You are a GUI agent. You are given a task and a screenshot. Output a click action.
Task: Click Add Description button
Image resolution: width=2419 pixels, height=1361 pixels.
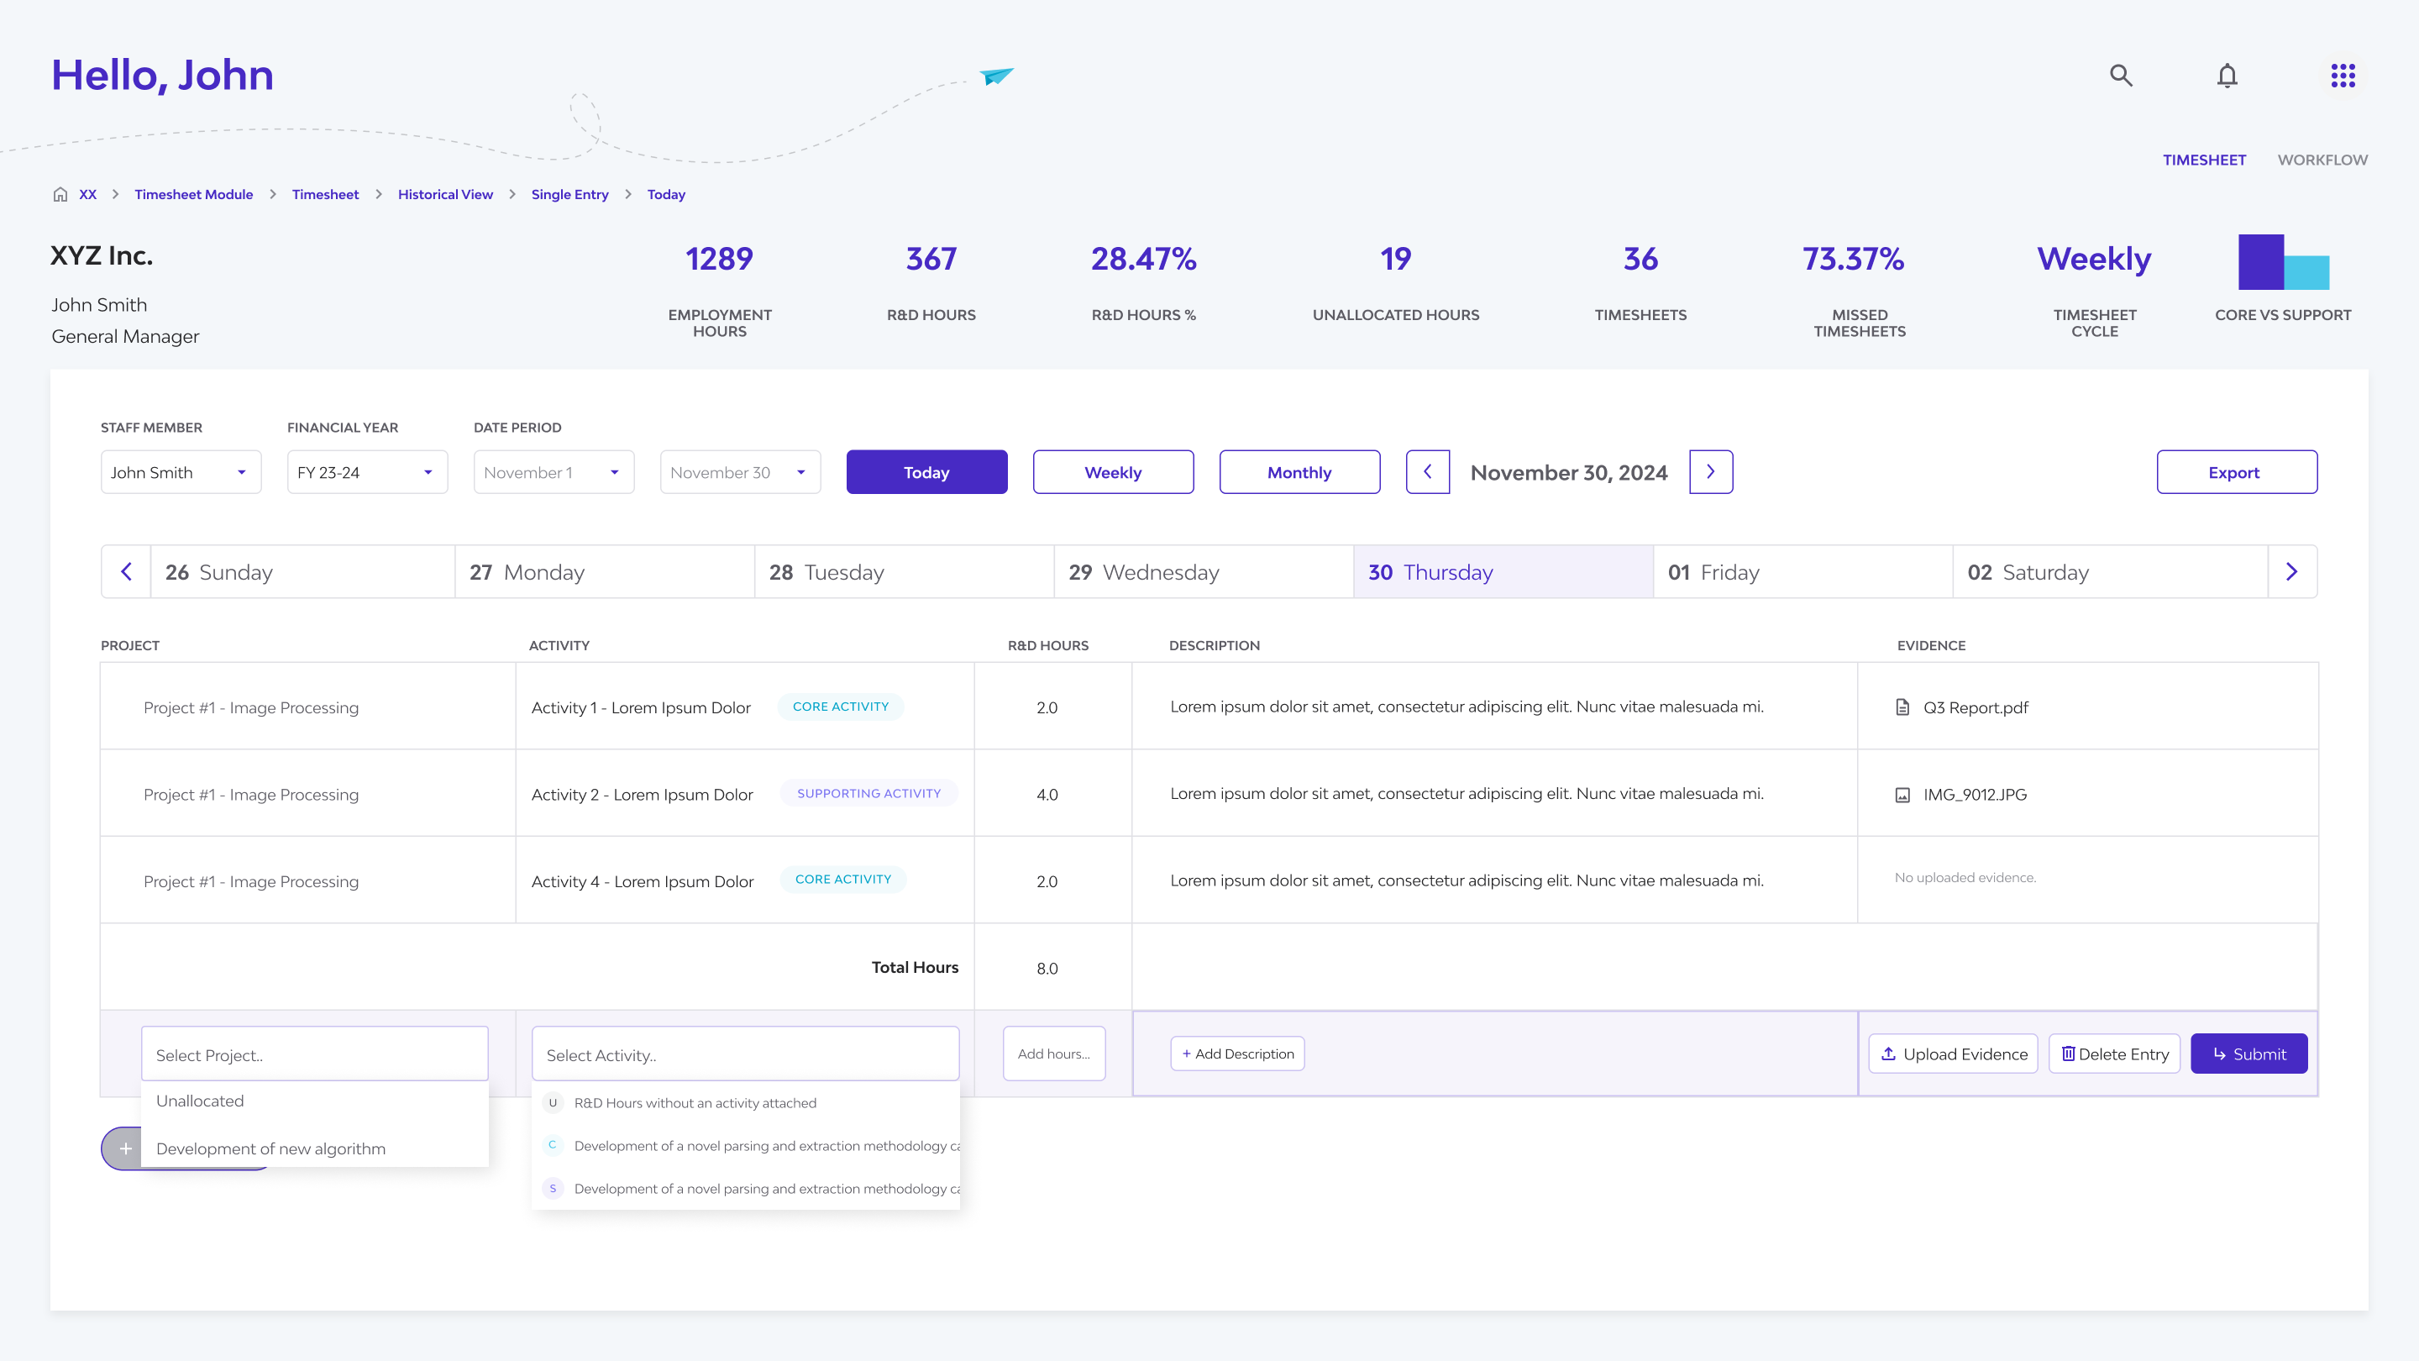1238,1053
